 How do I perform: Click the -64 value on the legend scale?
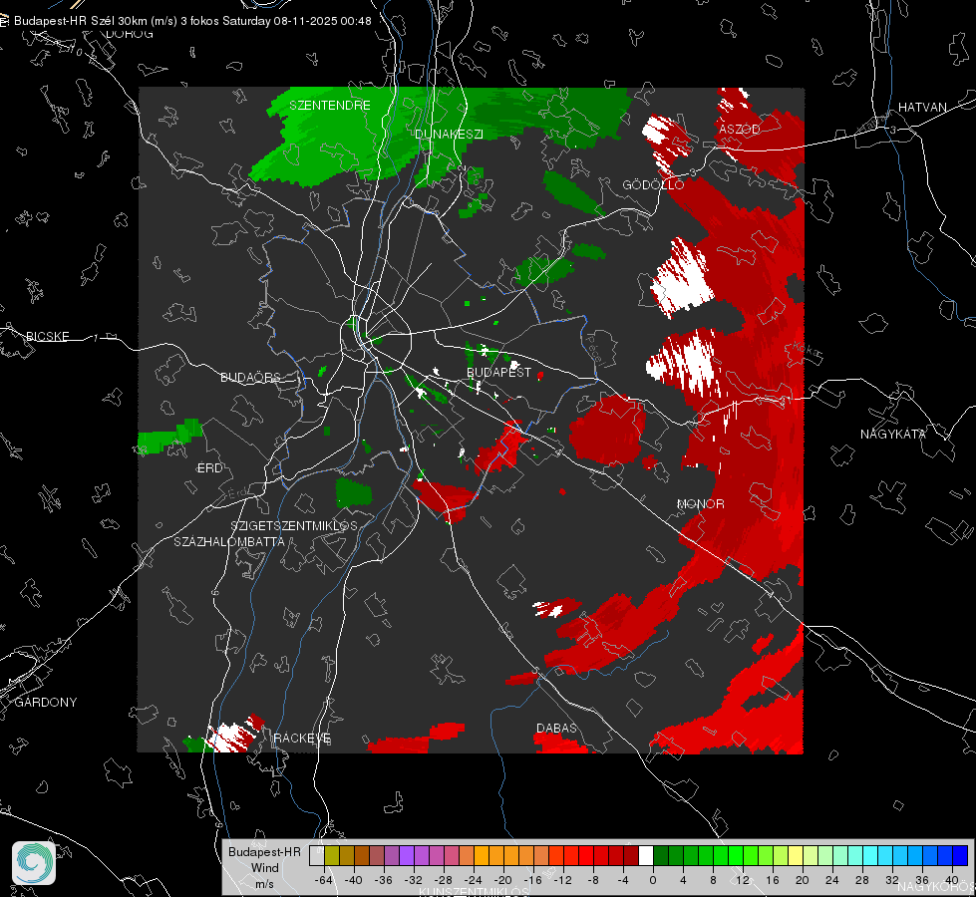tap(323, 880)
